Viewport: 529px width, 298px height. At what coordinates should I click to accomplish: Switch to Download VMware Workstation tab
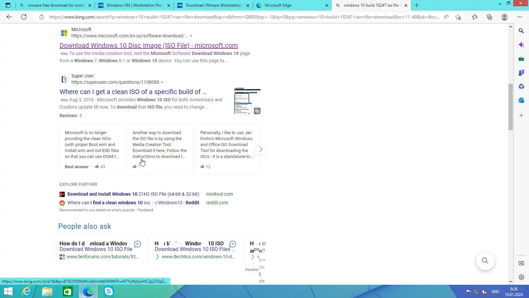(x=213, y=5)
